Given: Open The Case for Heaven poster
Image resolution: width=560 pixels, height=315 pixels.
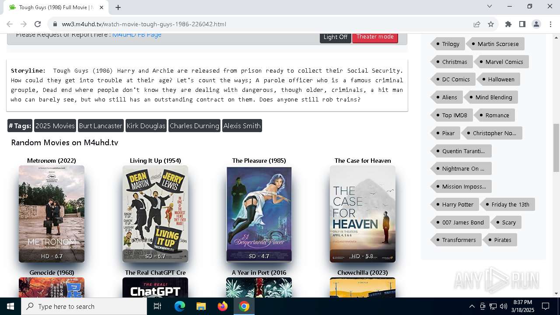Looking at the screenshot, I should click(x=363, y=214).
